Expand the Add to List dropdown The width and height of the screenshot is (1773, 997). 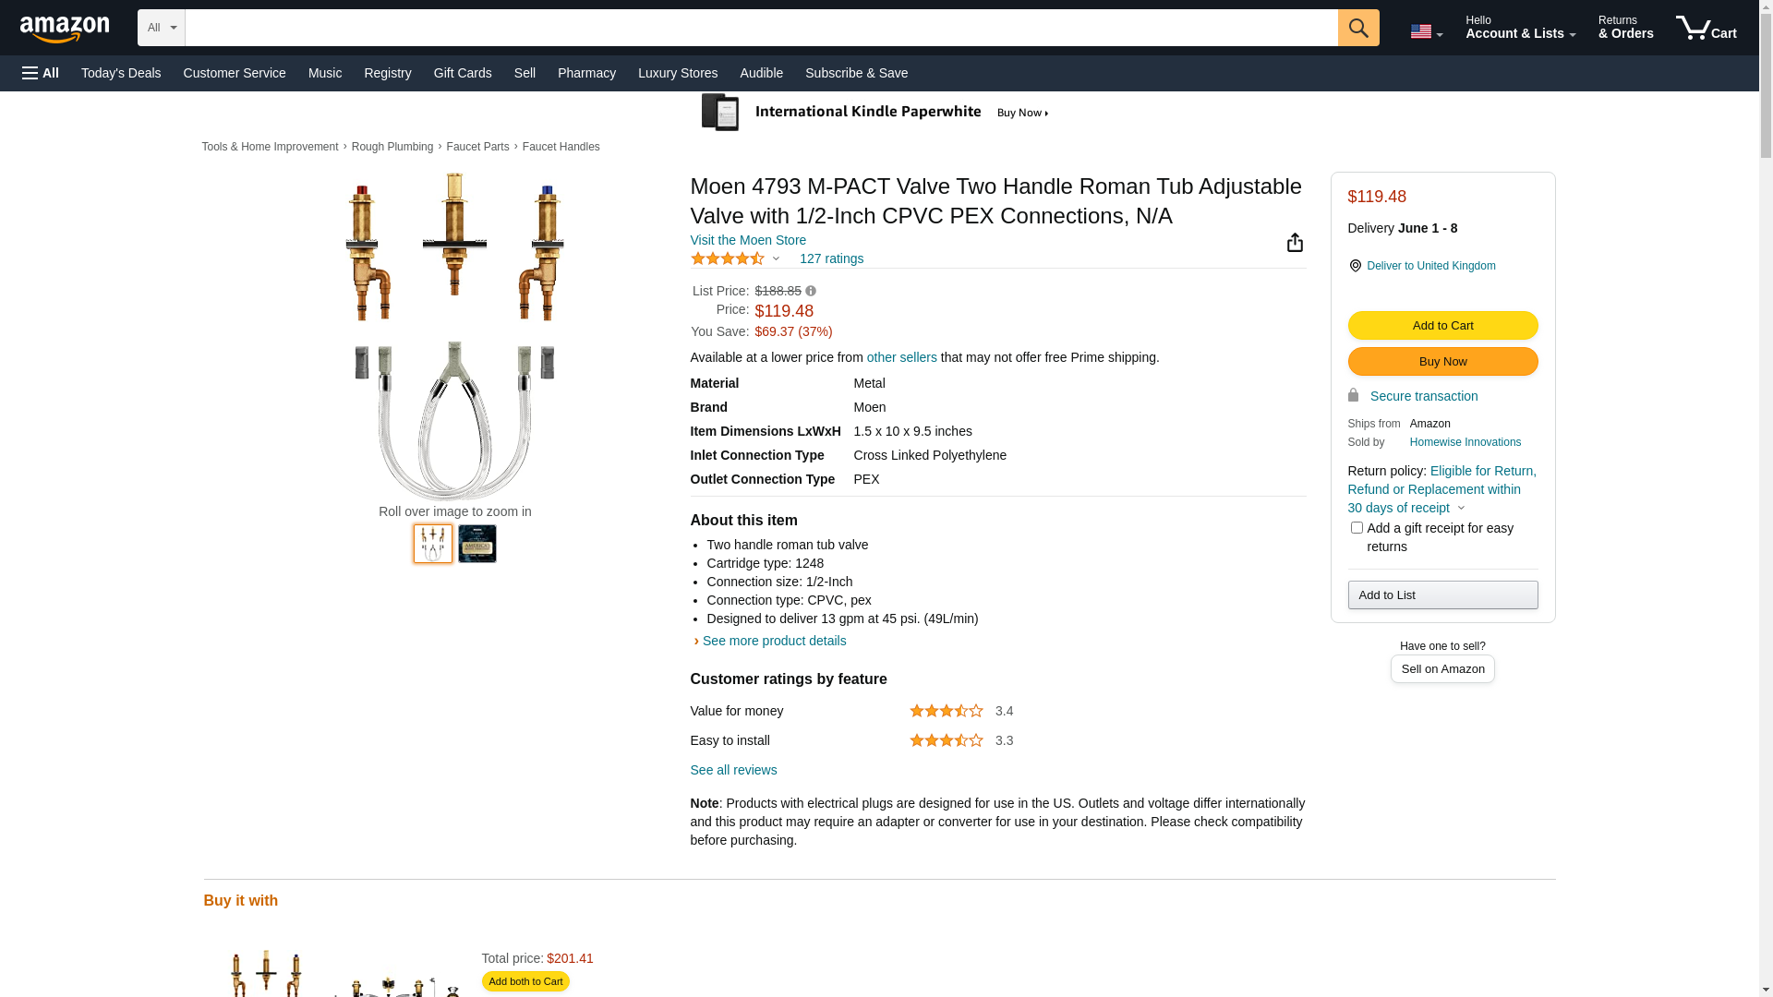(1442, 595)
